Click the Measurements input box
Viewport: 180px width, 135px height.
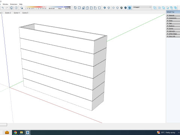pos(3,124)
